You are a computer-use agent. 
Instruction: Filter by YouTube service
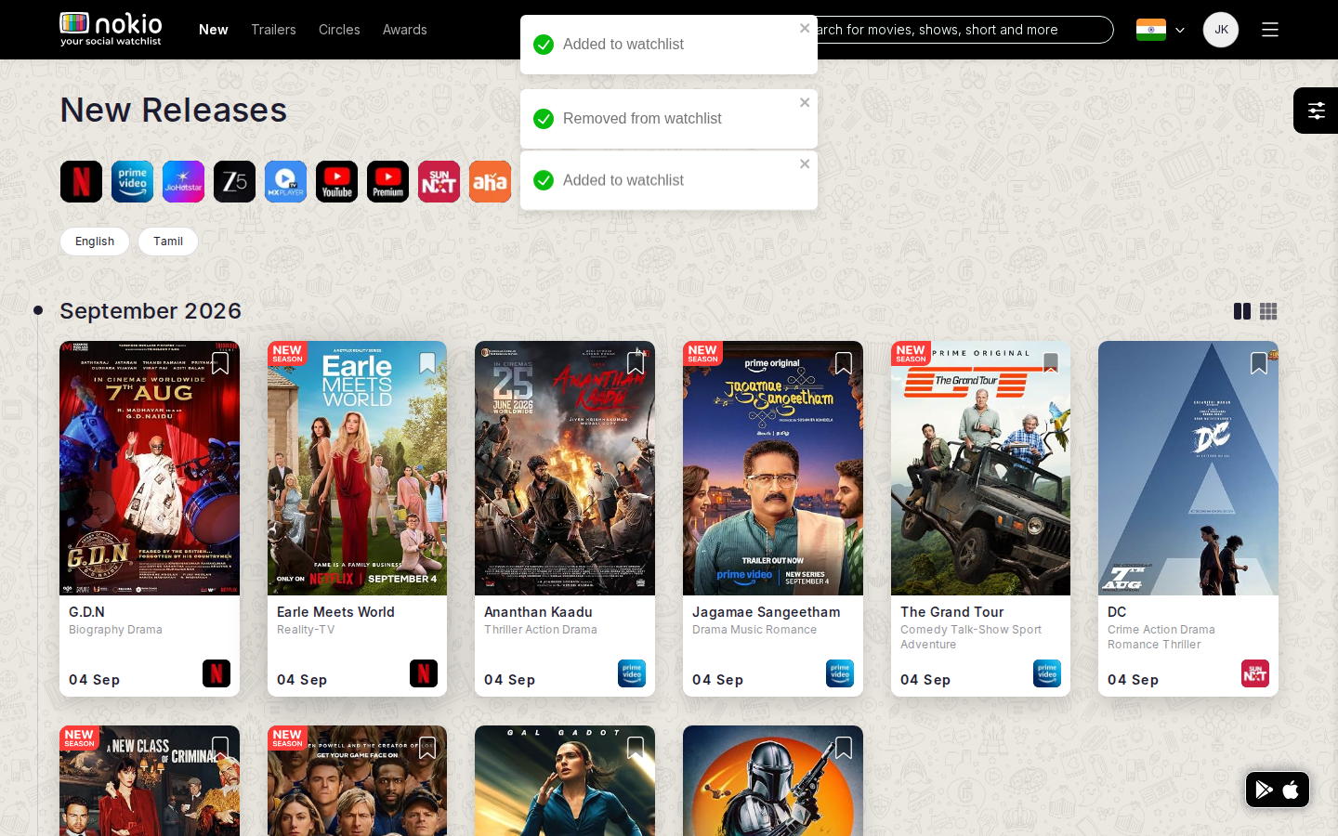[x=336, y=181]
